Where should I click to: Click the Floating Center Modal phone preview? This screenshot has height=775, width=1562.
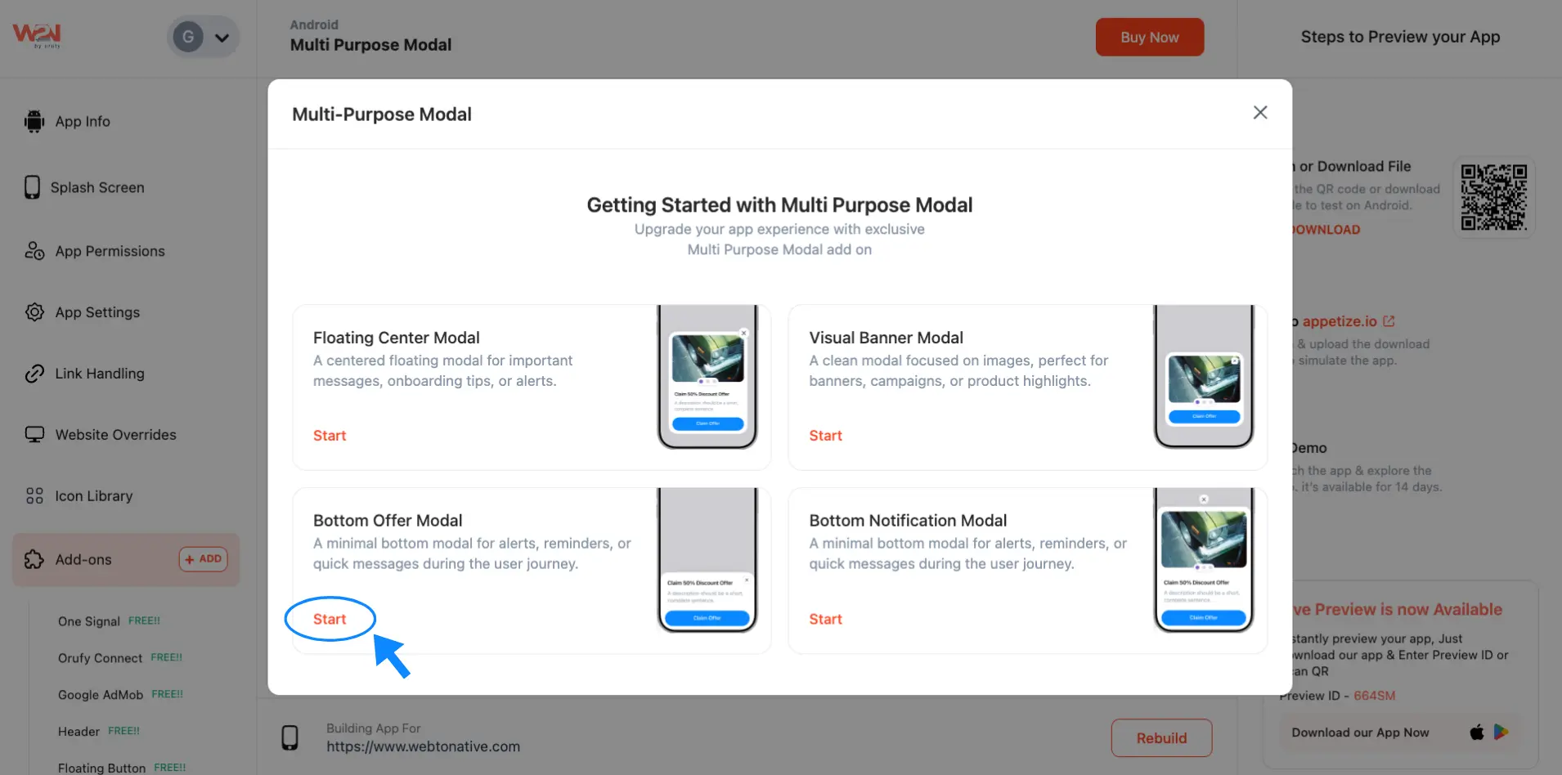tap(707, 378)
